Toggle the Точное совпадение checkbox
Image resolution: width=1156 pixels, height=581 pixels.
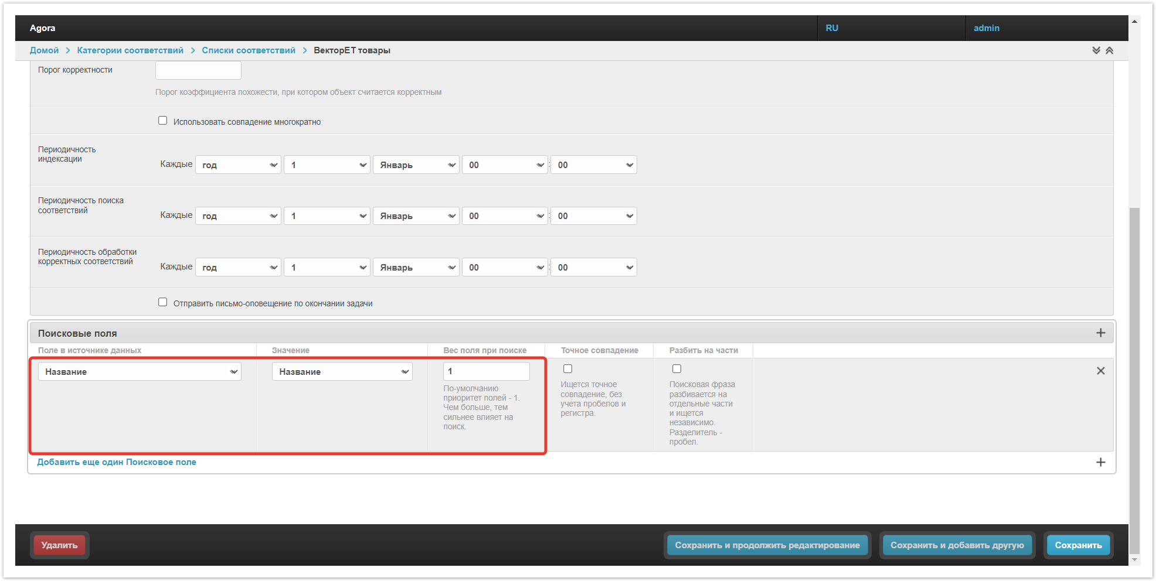coord(567,369)
